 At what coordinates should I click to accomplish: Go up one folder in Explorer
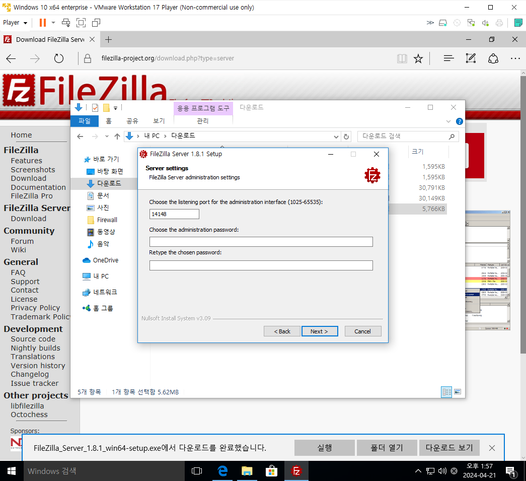pyautogui.click(x=117, y=136)
